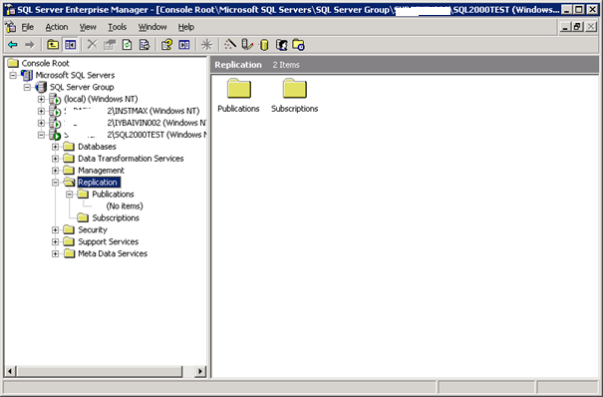Select Meta Data Services in tree

tap(113, 254)
